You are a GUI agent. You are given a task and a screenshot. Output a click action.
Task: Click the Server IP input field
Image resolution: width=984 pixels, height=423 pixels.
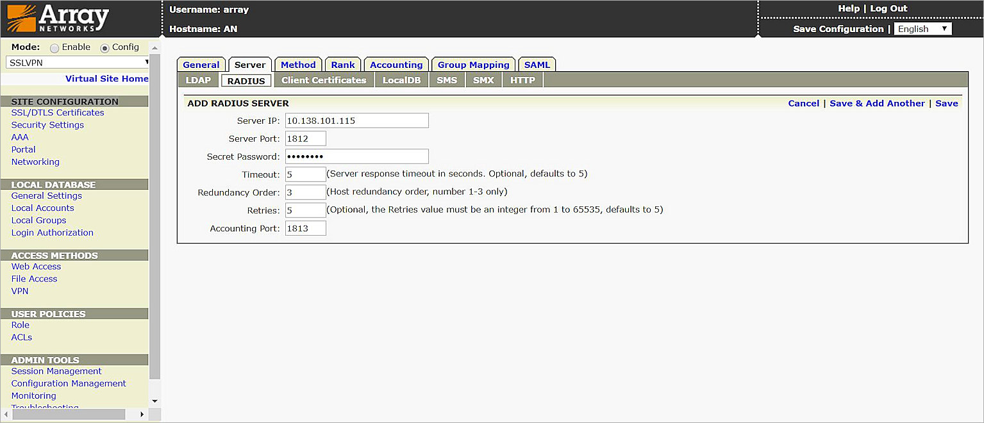356,120
